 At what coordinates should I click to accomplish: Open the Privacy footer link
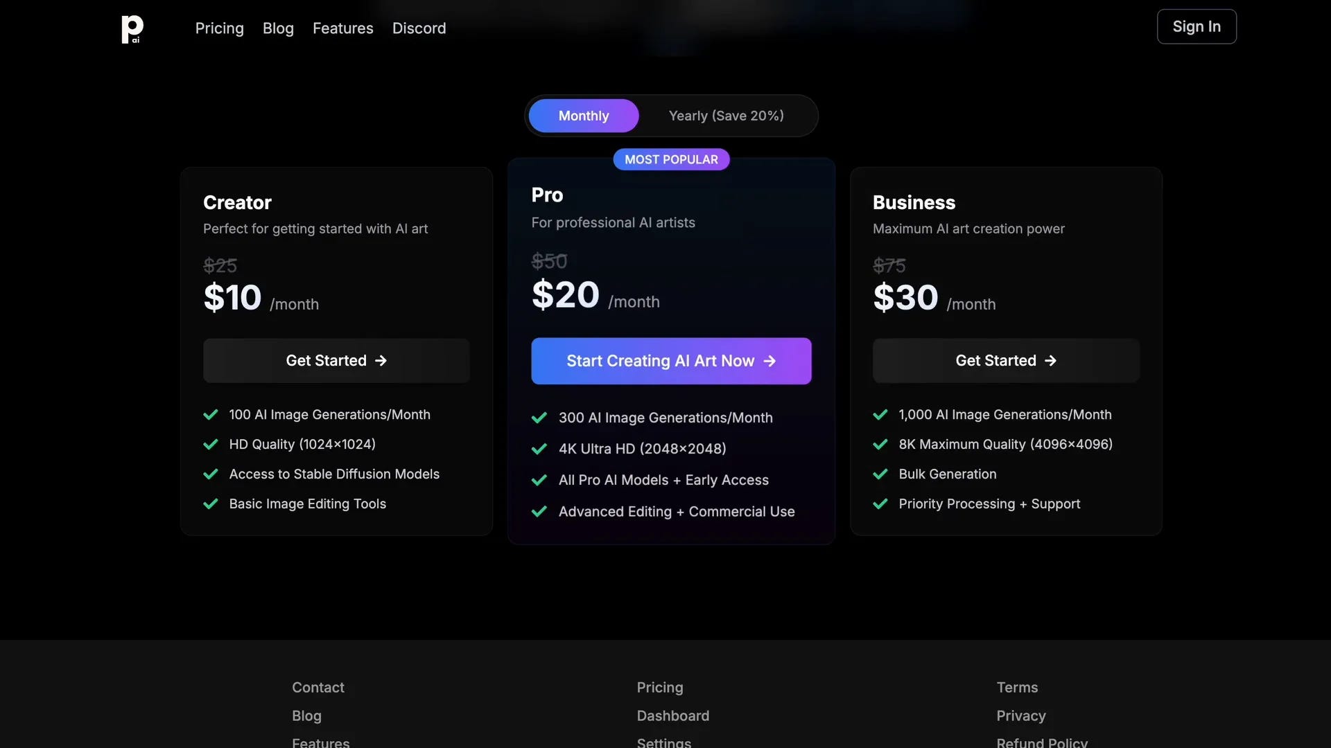(1020, 715)
